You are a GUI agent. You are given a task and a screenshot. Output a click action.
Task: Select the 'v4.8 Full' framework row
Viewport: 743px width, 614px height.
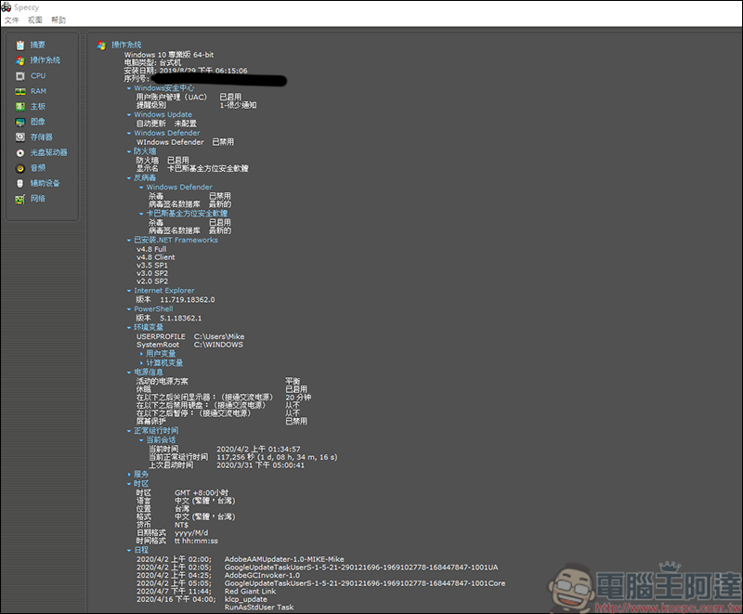pyautogui.click(x=151, y=249)
